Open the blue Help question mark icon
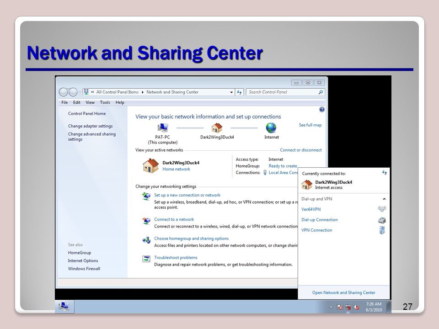 321,110
